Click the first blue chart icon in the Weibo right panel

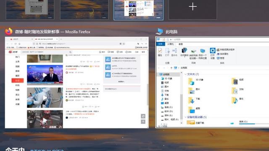(x=108, y=60)
